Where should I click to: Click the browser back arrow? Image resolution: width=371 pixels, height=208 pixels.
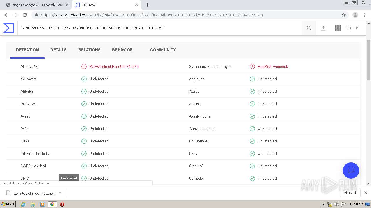click(x=6, y=15)
